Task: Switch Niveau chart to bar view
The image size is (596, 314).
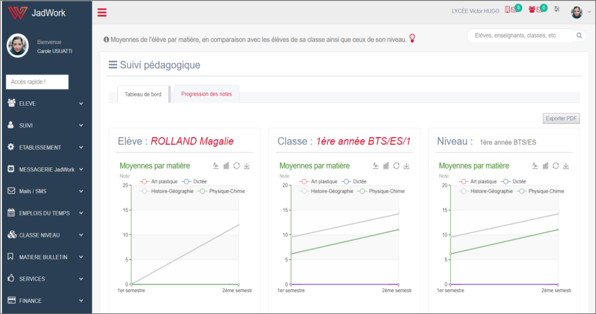Action: [545, 165]
